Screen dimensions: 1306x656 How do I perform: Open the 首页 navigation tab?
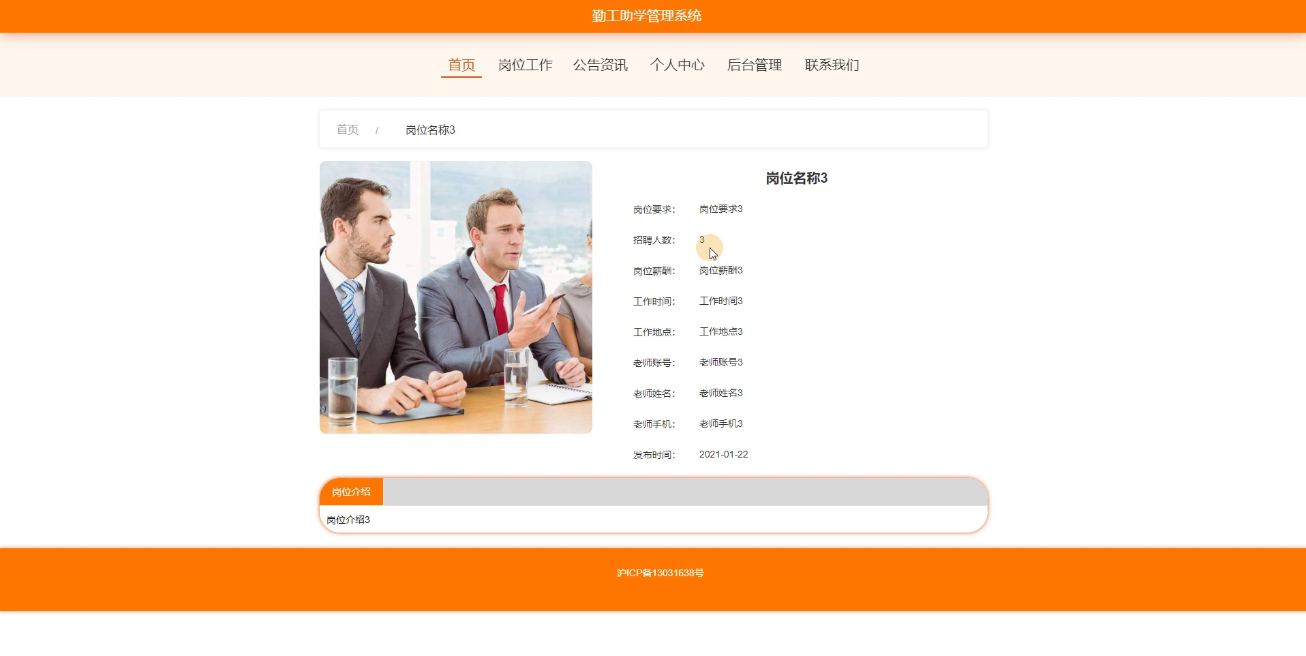pyautogui.click(x=461, y=65)
